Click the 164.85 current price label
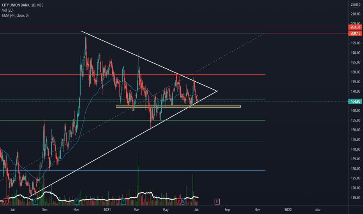Screen dimensions: 363x214 pos(355,101)
